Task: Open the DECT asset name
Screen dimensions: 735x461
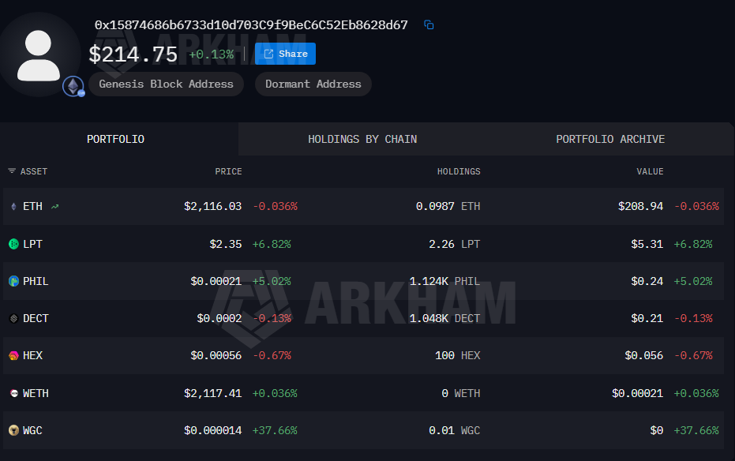Action: [36, 319]
